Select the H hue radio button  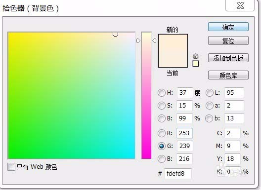[x=161, y=93]
